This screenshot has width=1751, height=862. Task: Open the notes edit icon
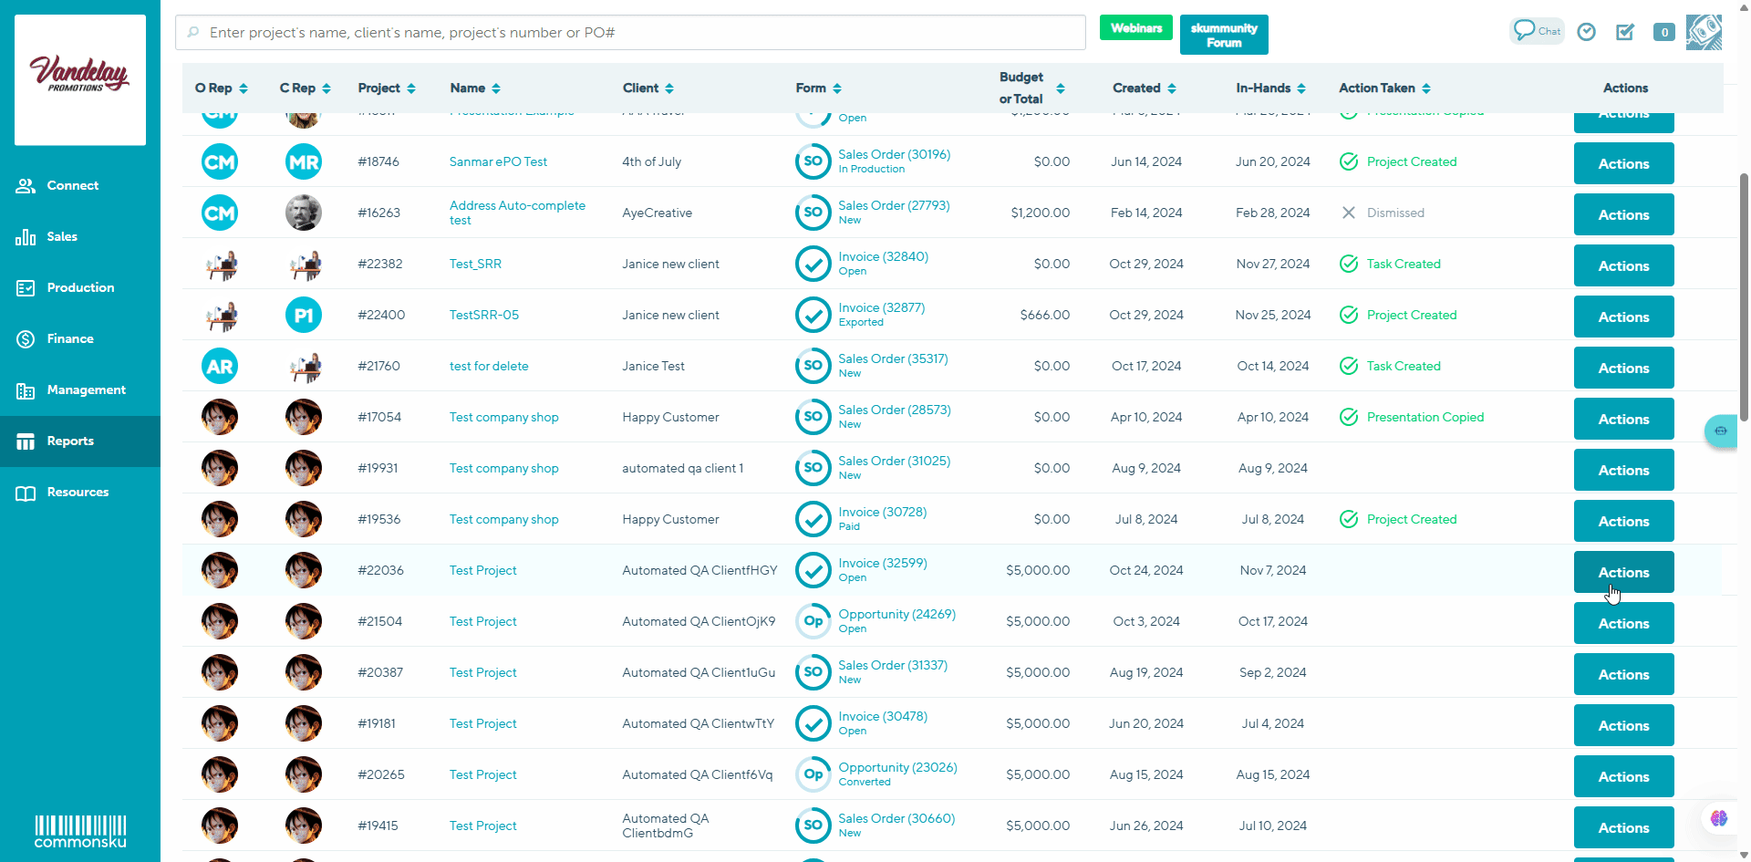tap(1625, 32)
